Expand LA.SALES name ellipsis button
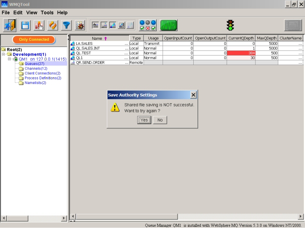Image resolution: width=305 pixels, height=228 pixels. click(x=127, y=44)
